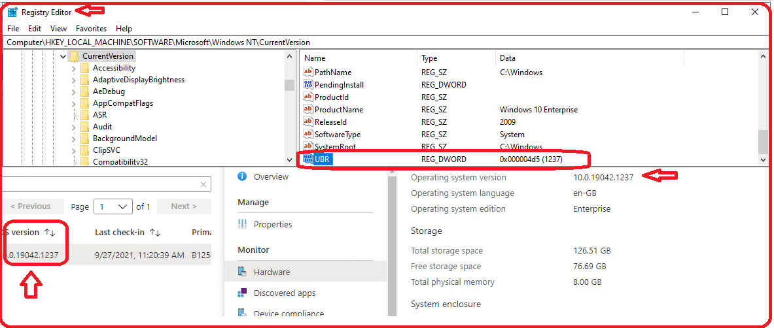This screenshot has height=328, width=774.
Task: Collapse the CurrentVersion tree node
Action: coord(63,56)
